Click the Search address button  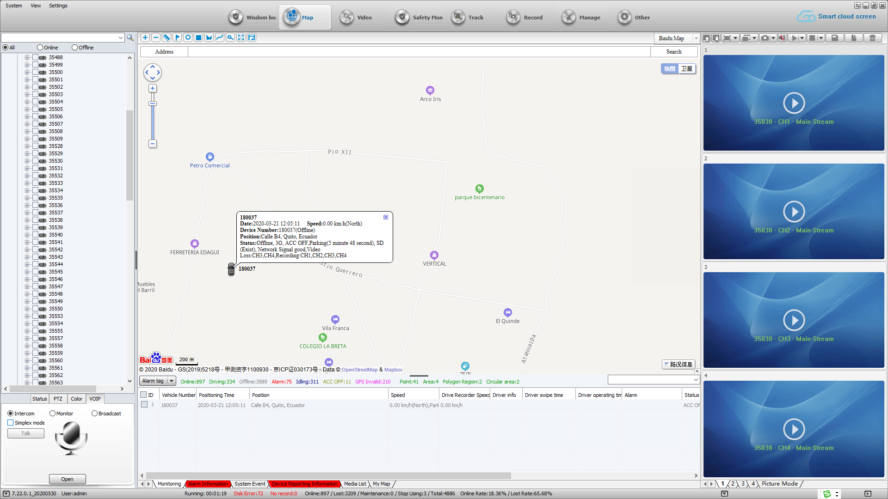pos(673,52)
